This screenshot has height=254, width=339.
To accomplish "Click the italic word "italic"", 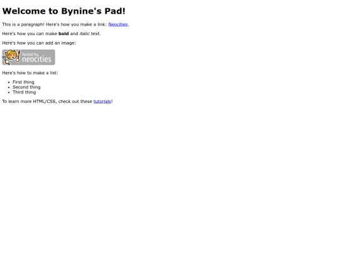I will tap(84, 34).
